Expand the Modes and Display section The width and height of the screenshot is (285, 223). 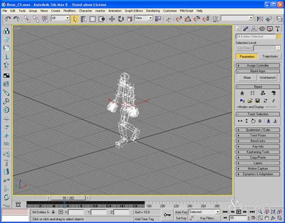coord(251,107)
